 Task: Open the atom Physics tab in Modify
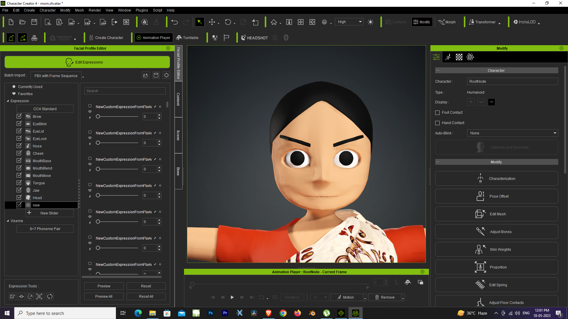[x=470, y=57]
